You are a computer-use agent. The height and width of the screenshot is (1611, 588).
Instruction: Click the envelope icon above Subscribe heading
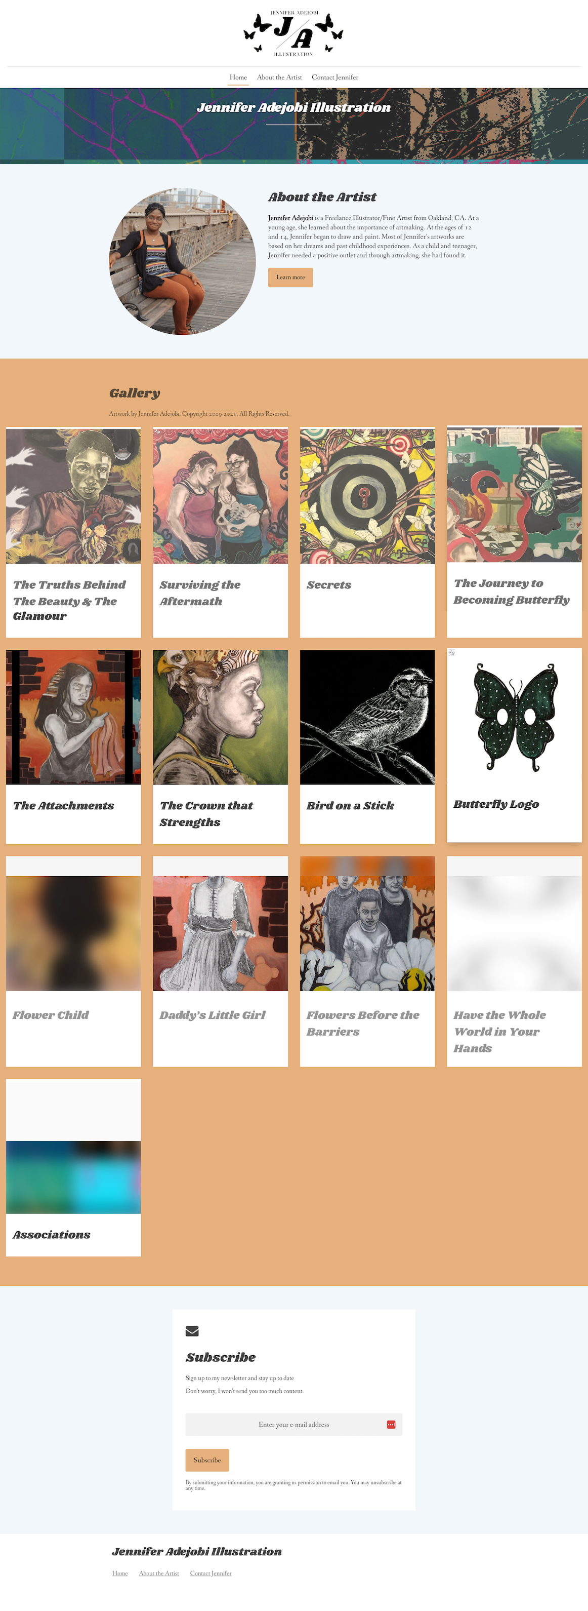point(192,1331)
